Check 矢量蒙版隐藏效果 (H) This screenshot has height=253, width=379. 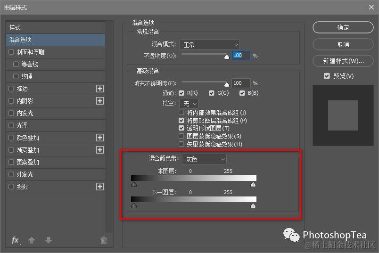tap(181, 144)
